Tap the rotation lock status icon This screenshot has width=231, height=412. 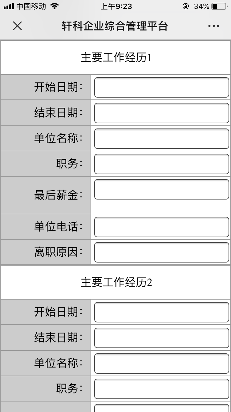point(186,6)
